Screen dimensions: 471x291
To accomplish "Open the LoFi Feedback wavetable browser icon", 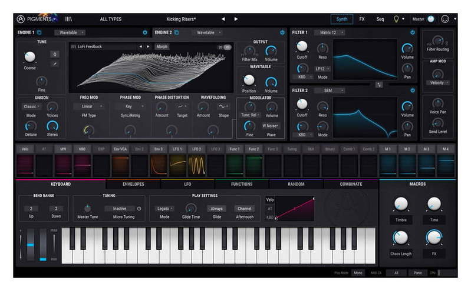I will [x=73, y=47].
